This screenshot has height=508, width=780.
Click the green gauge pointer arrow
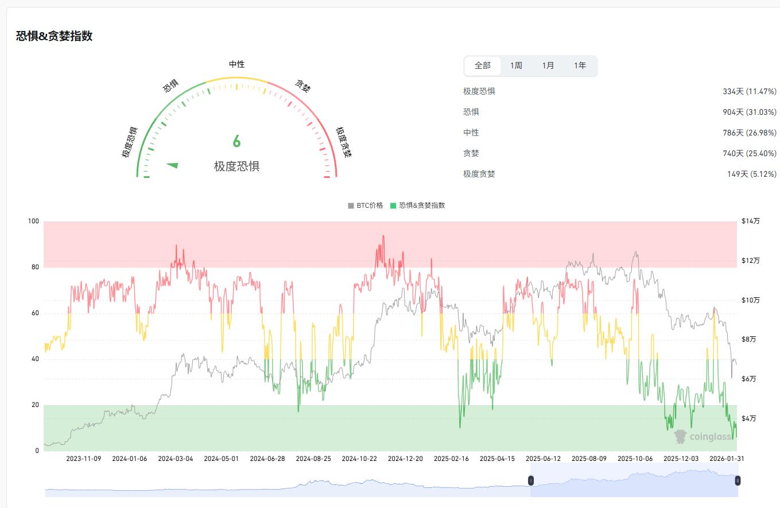point(172,165)
